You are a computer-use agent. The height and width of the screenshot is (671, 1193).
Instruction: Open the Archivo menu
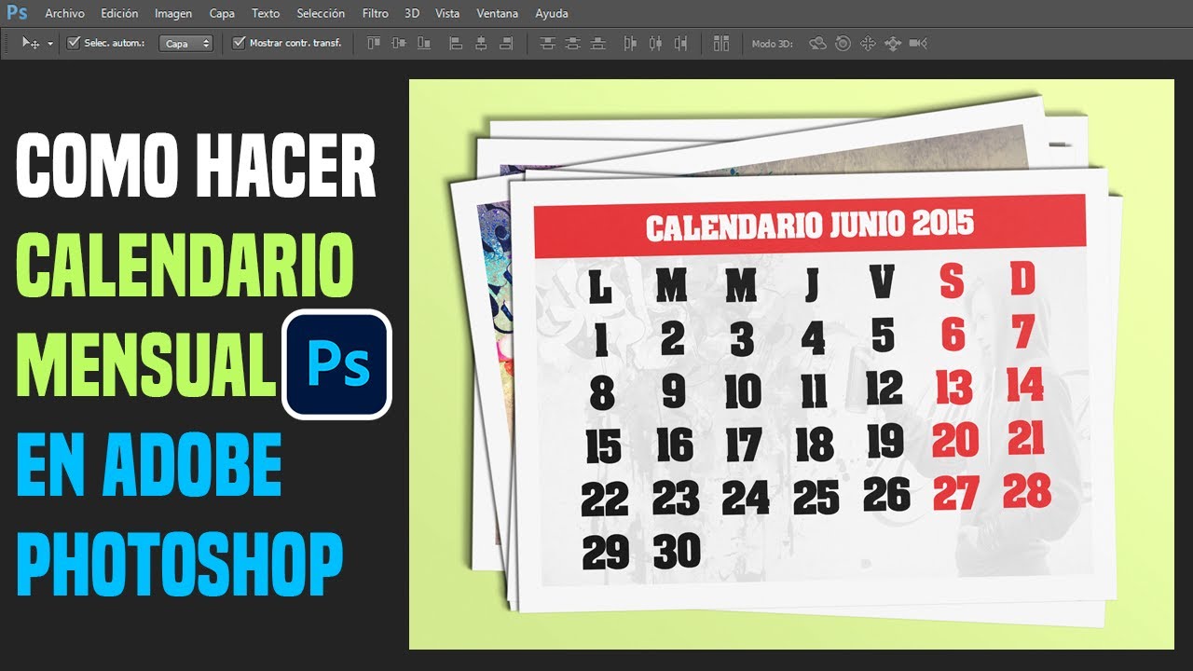[64, 13]
